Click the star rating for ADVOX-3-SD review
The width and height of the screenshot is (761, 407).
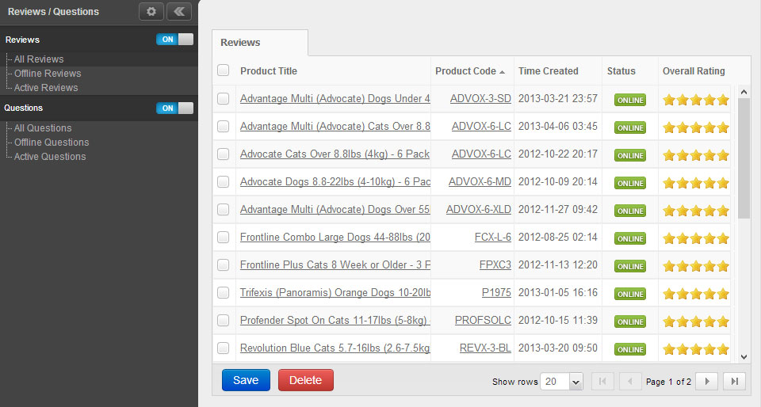696,100
